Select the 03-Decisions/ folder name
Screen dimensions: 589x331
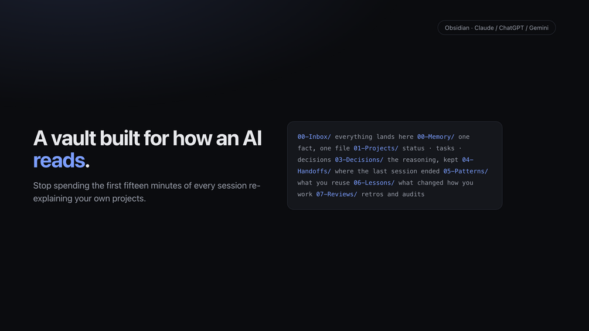[x=359, y=160]
